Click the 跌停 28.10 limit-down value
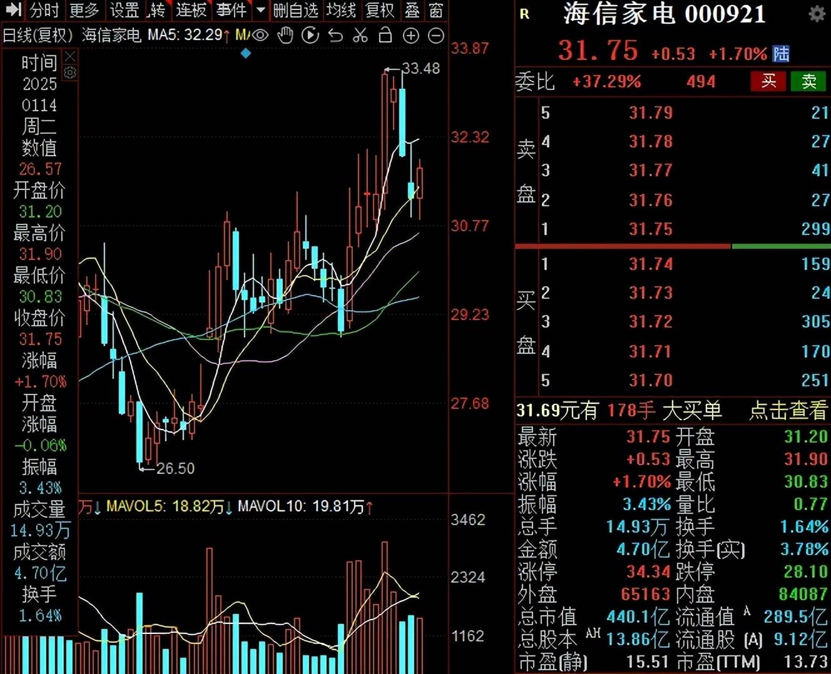Image resolution: width=831 pixels, height=674 pixels. pos(805,571)
